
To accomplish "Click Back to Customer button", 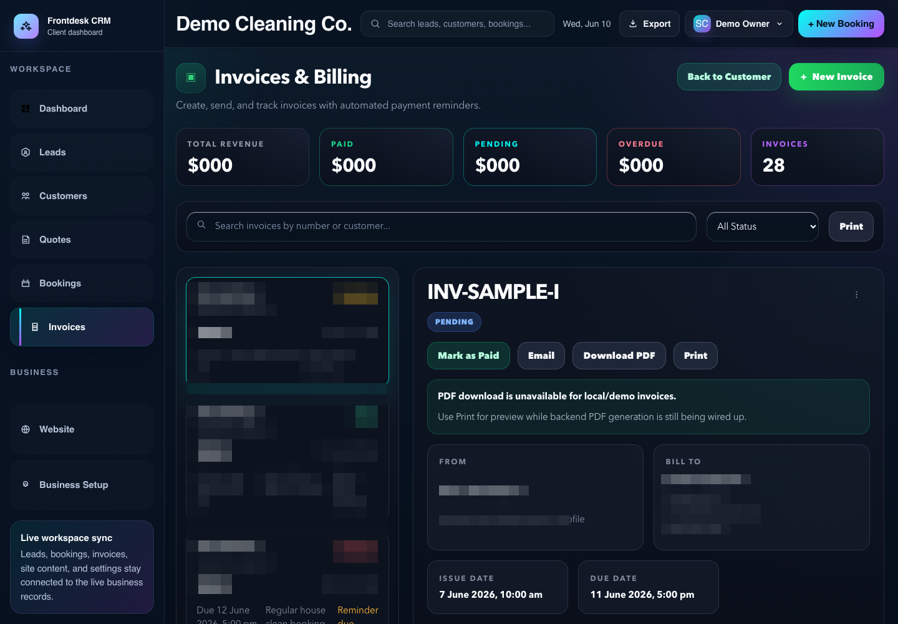I will [x=729, y=77].
